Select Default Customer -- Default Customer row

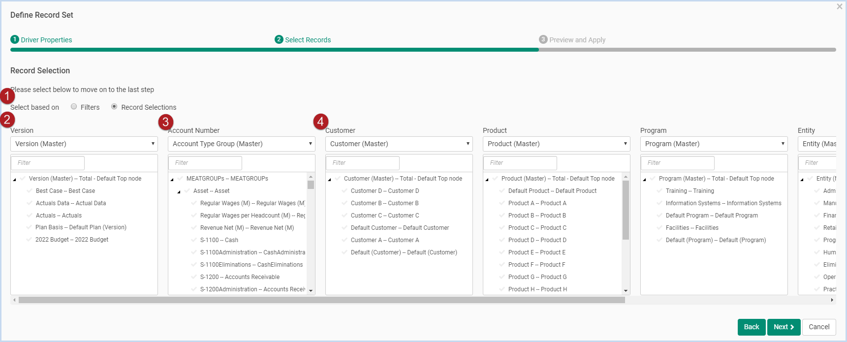pyautogui.click(x=400, y=227)
